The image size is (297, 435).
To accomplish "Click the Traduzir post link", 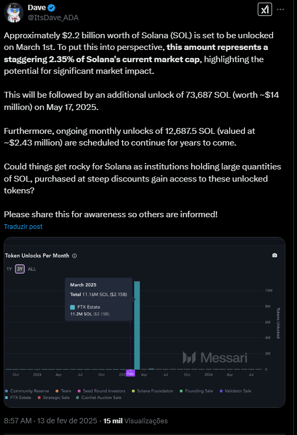I will [23, 227].
